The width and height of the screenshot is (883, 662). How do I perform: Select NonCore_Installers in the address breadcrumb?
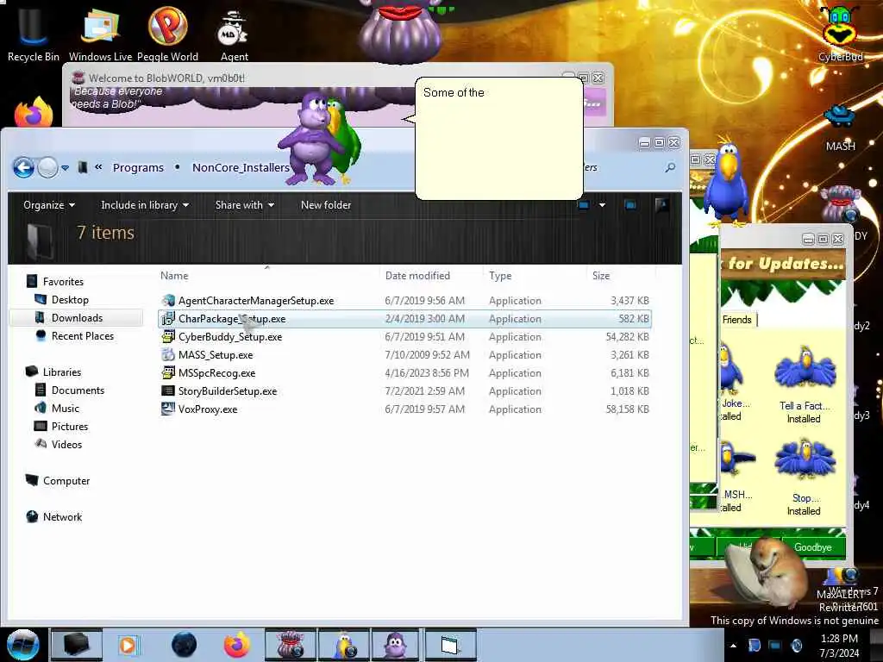(x=241, y=168)
